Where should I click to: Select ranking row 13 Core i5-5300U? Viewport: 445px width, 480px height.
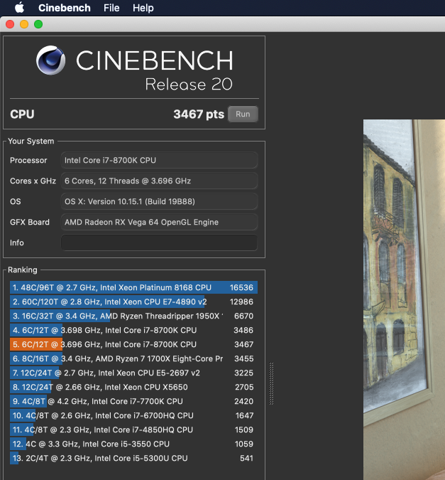point(133,458)
